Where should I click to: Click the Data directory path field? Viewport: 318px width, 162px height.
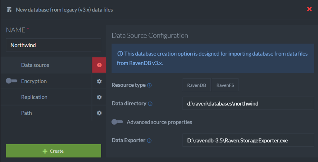tap(248, 104)
